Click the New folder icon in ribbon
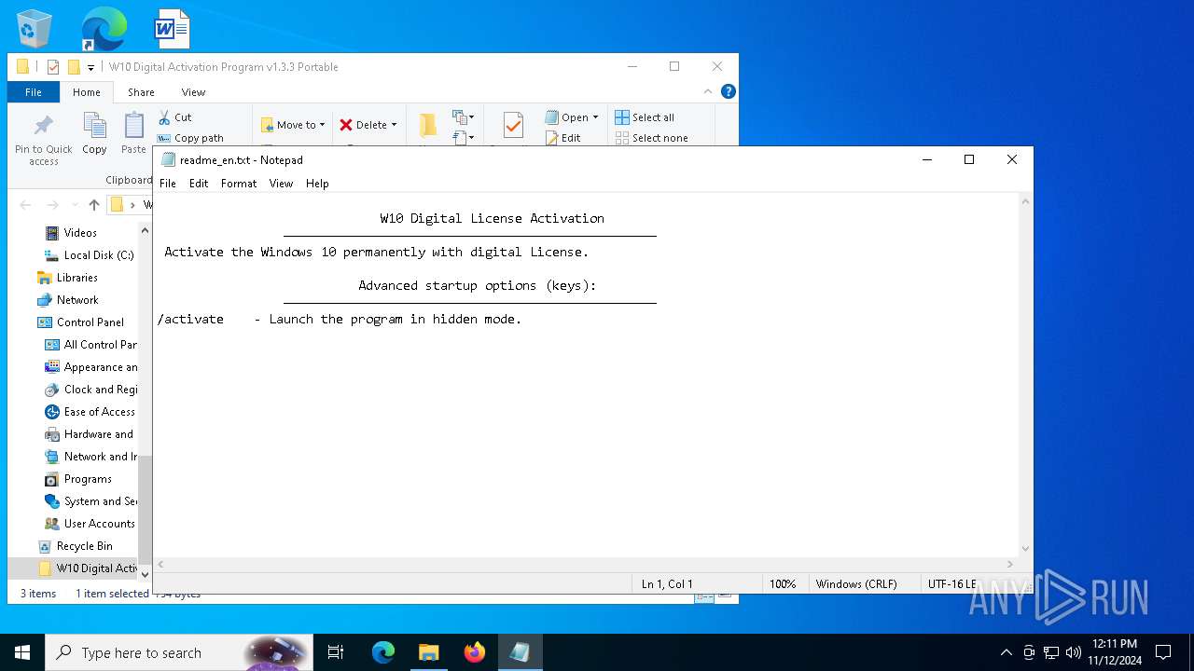1194x671 pixels. [427, 126]
